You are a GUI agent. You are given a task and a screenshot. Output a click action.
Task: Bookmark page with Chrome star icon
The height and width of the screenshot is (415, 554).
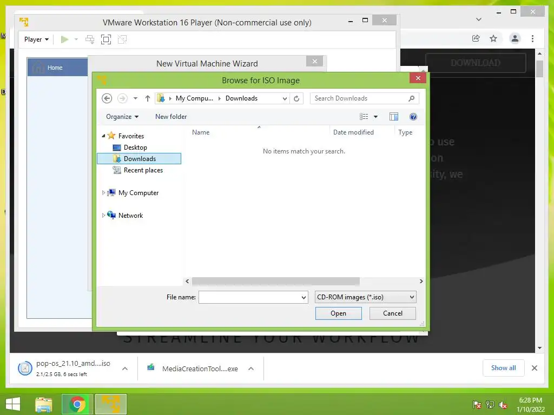493,38
